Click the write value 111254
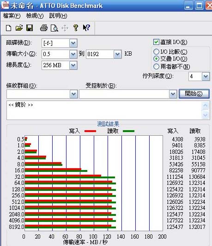Image resolution: width=212 pixels, height=246 pixels. (x=175, y=177)
